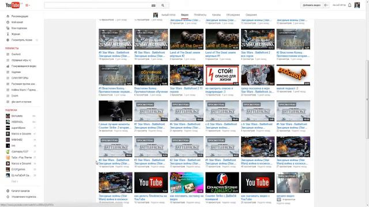Open the 'Doom' playlist in sidebar
This screenshot has width=369, height=207.
coord(15,96)
